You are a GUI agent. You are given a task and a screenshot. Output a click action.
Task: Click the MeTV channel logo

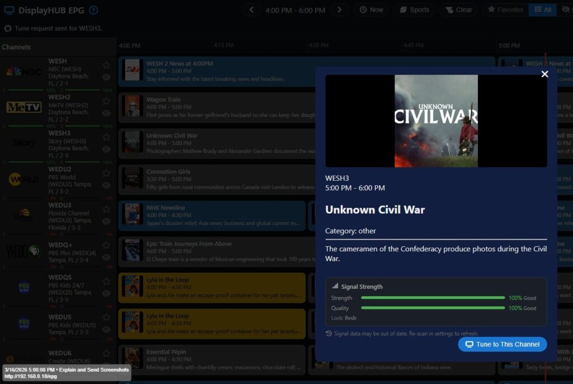[x=24, y=107]
